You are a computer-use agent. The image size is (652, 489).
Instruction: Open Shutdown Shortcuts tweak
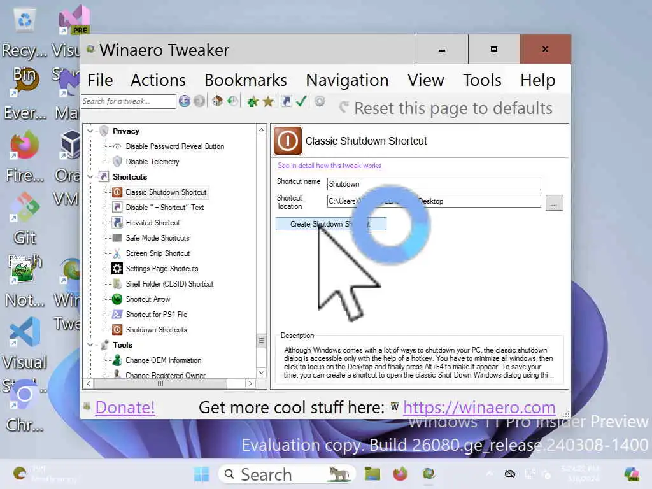(x=156, y=330)
